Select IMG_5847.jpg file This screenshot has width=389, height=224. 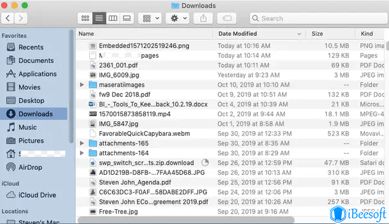pyautogui.click(x=119, y=124)
